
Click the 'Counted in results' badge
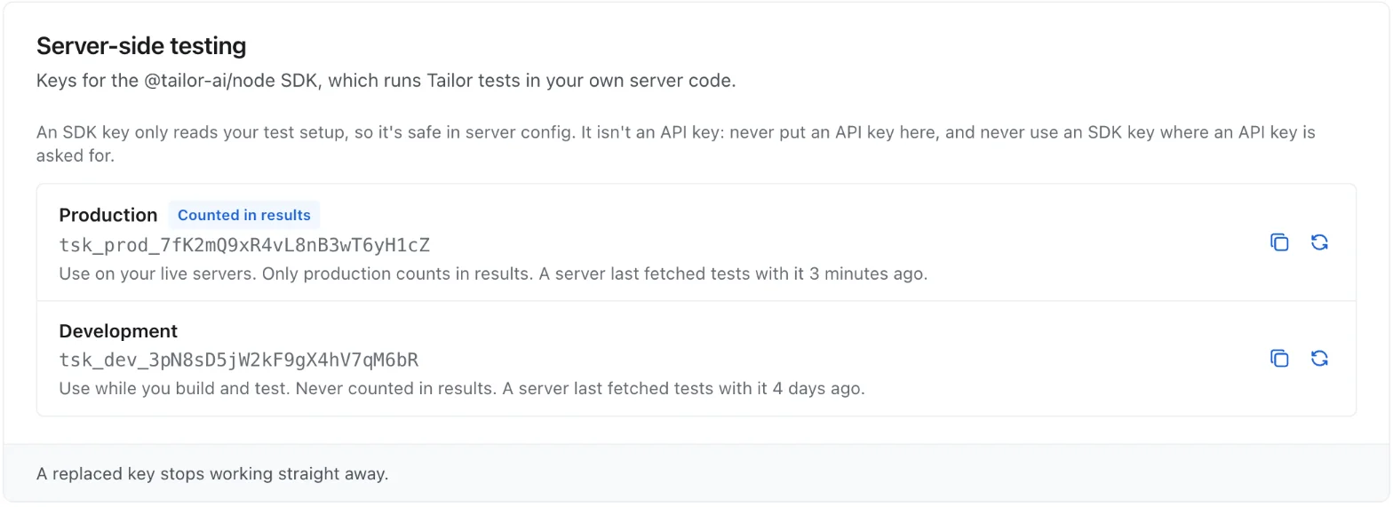(244, 215)
